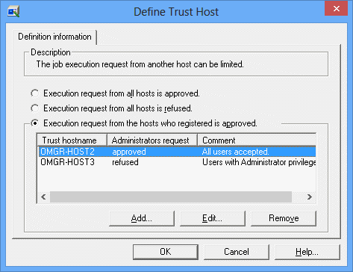
Task: Close the Define Trust Host dialog
Action: (336, 9)
